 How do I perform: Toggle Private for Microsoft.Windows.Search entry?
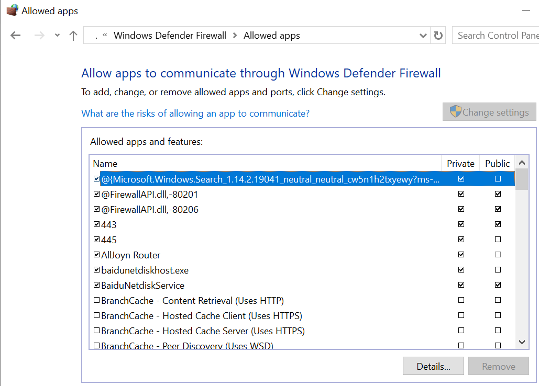[x=461, y=179]
